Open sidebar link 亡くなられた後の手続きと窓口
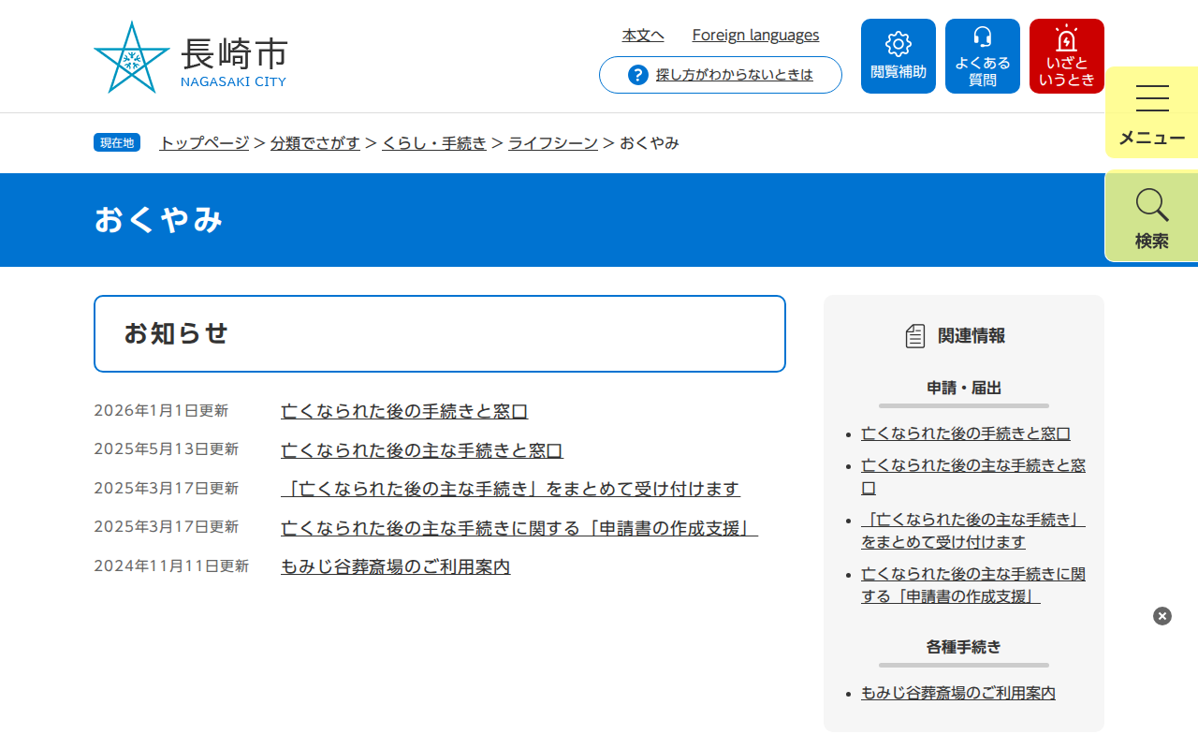Image resolution: width=1198 pixels, height=749 pixels. click(x=966, y=433)
